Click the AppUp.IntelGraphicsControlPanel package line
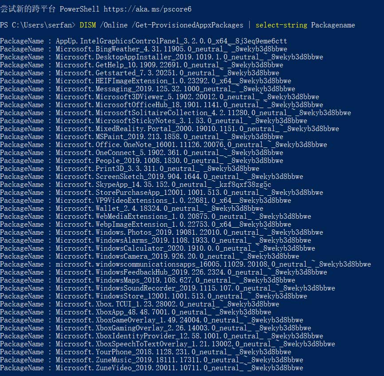 [144, 41]
